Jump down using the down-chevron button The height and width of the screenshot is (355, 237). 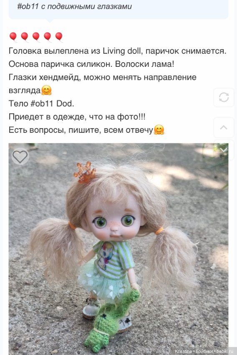[x=224, y=150]
